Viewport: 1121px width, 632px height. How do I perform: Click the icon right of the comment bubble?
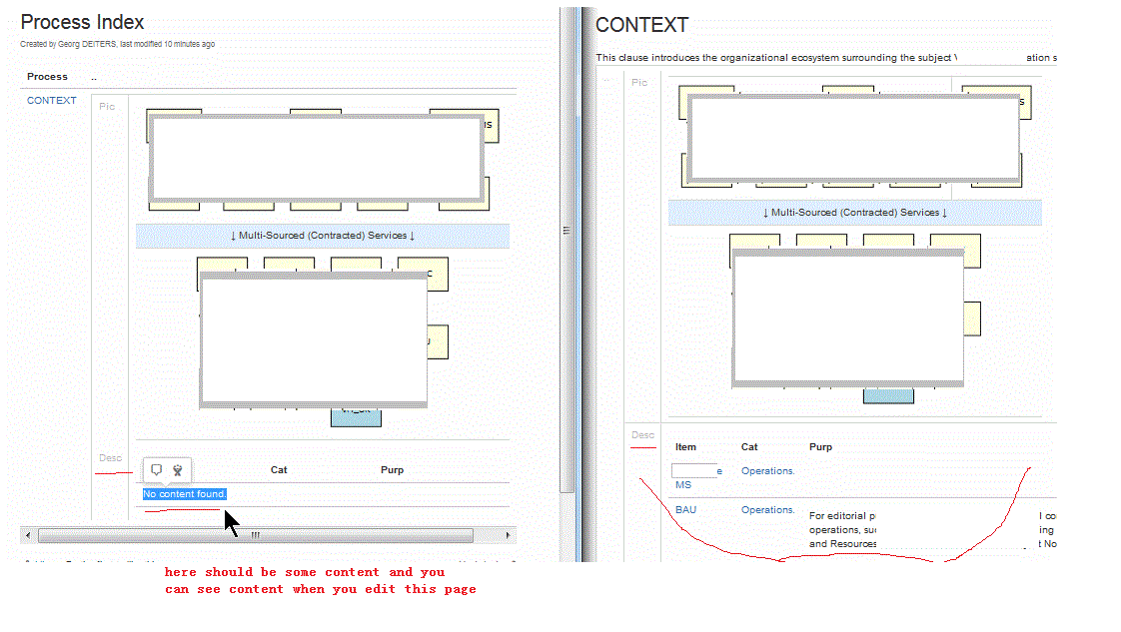point(178,470)
